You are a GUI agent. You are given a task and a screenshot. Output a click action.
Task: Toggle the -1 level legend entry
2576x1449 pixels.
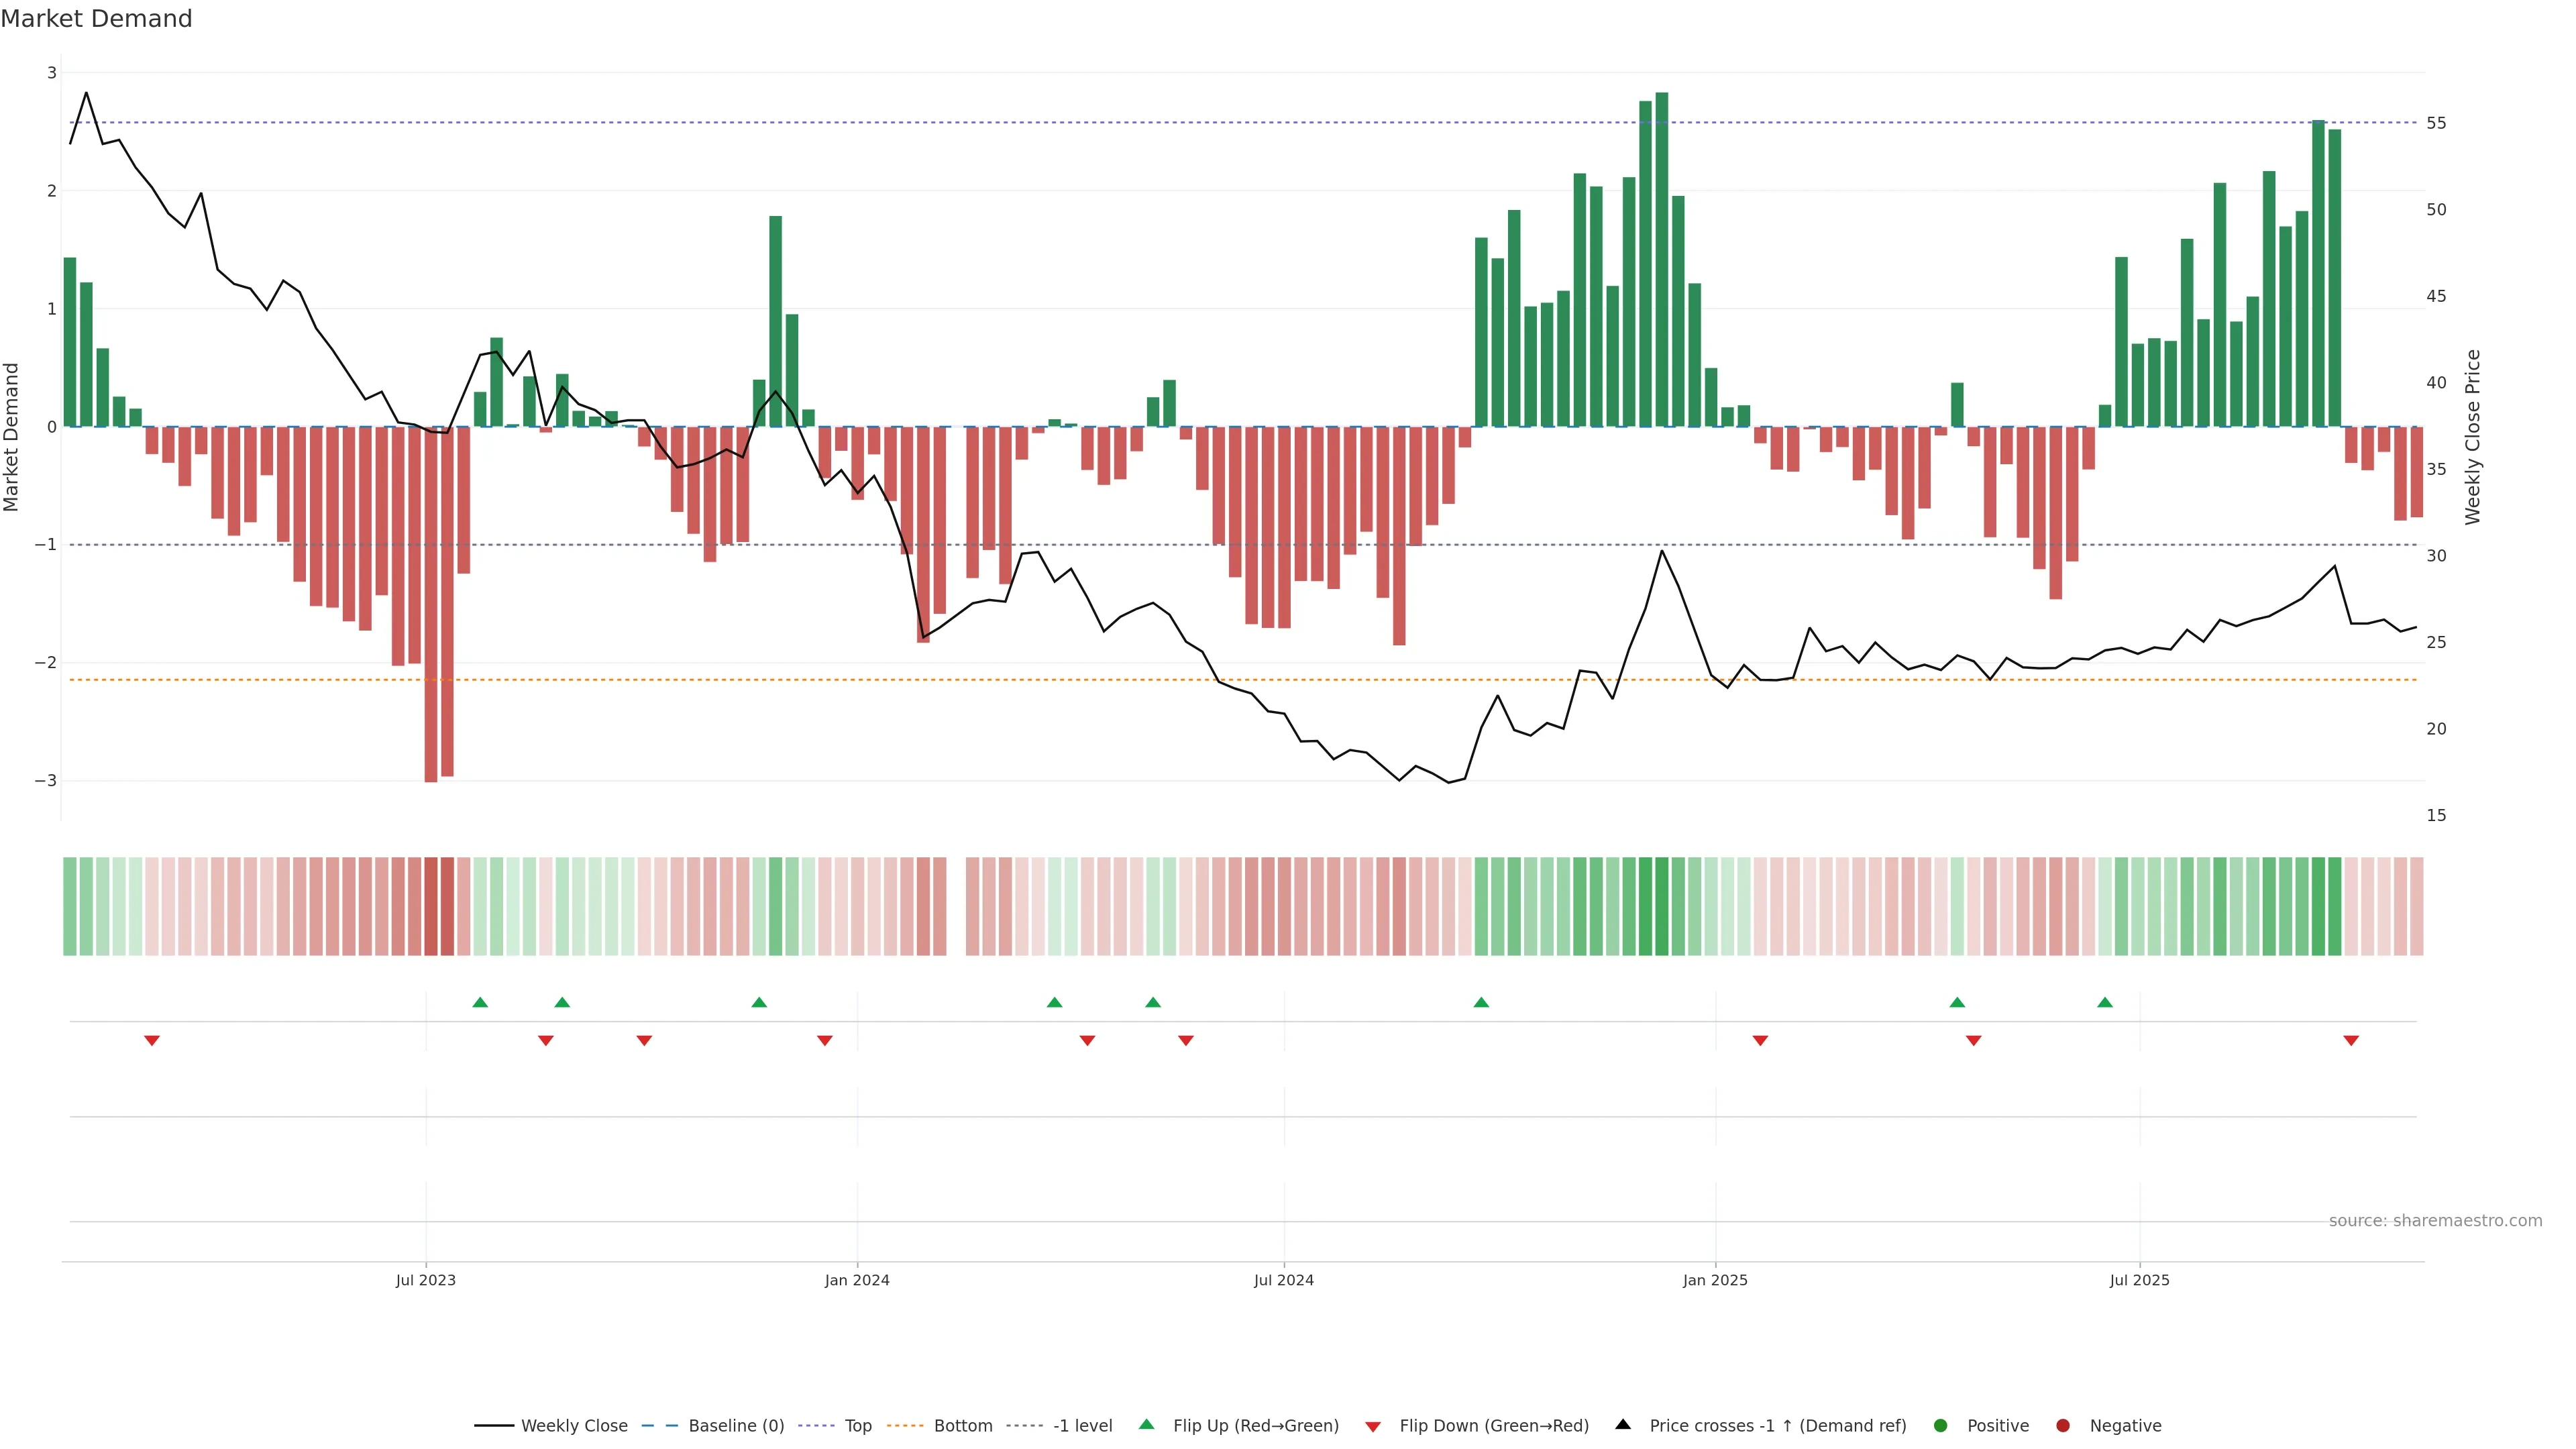tap(1082, 1426)
